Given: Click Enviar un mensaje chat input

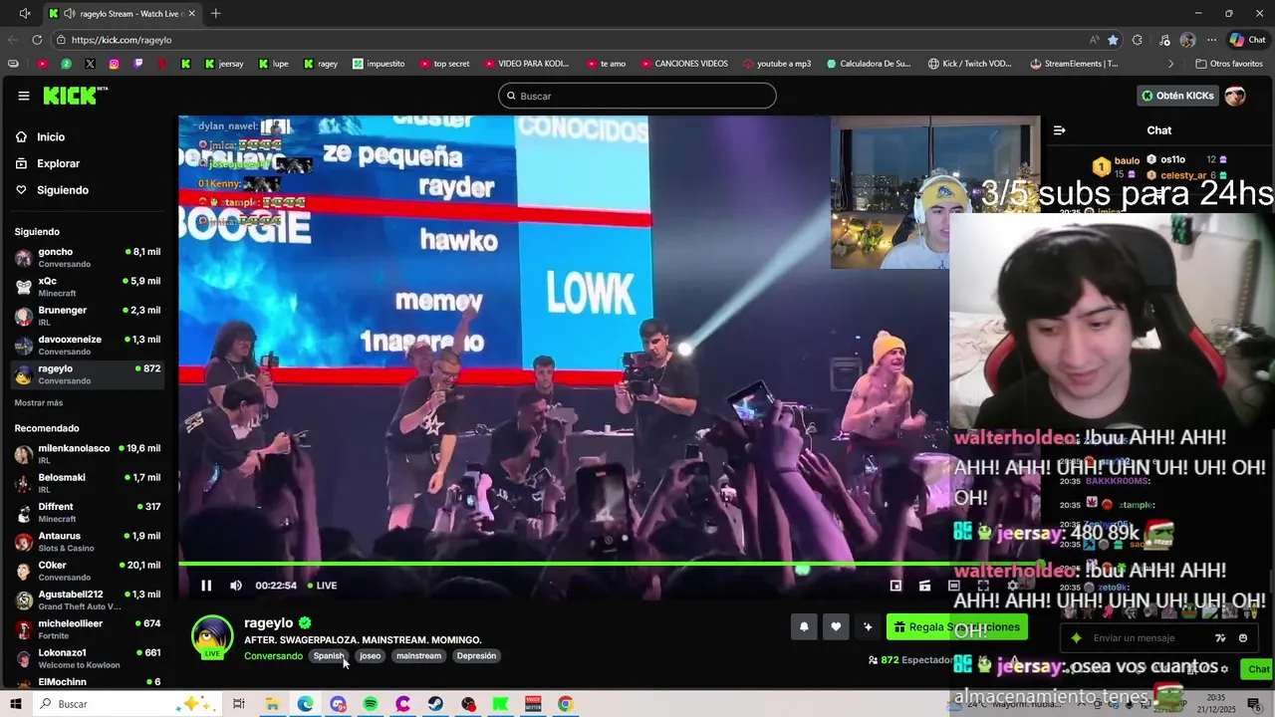Looking at the screenshot, I should pos(1147,638).
